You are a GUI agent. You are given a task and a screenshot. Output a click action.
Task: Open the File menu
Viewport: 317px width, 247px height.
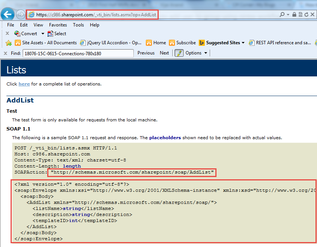[x=11, y=25]
